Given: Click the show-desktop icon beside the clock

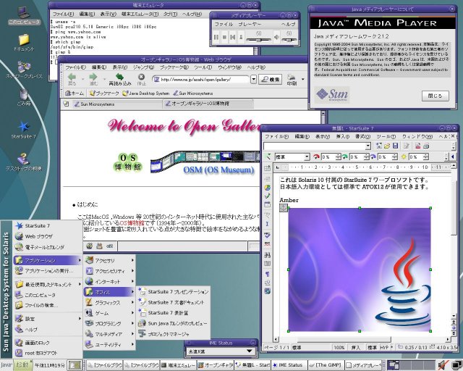Looking at the screenshot, I should click(75, 364).
